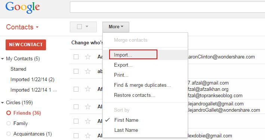Screen dimensions: 265x140
Task: Click the AaronClinton@wondershare.com address
Action: pos(221,57)
